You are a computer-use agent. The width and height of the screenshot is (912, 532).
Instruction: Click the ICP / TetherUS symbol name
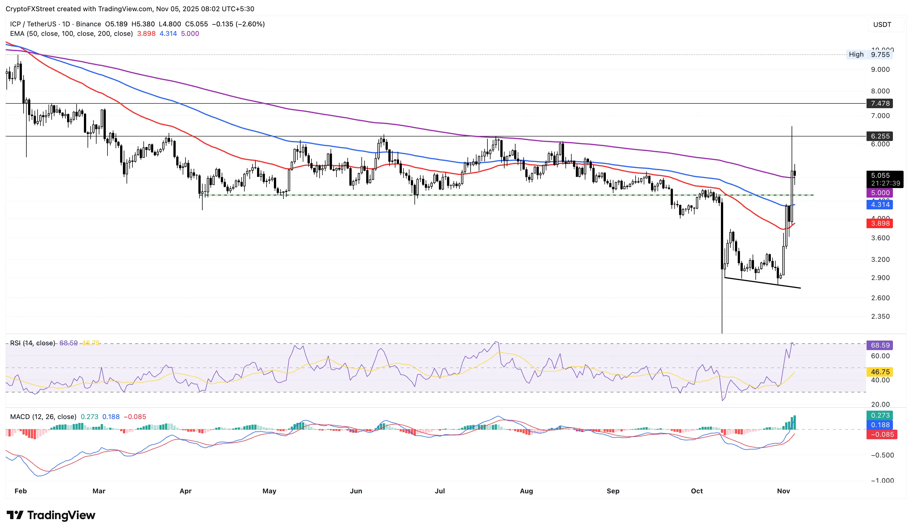[x=33, y=24]
